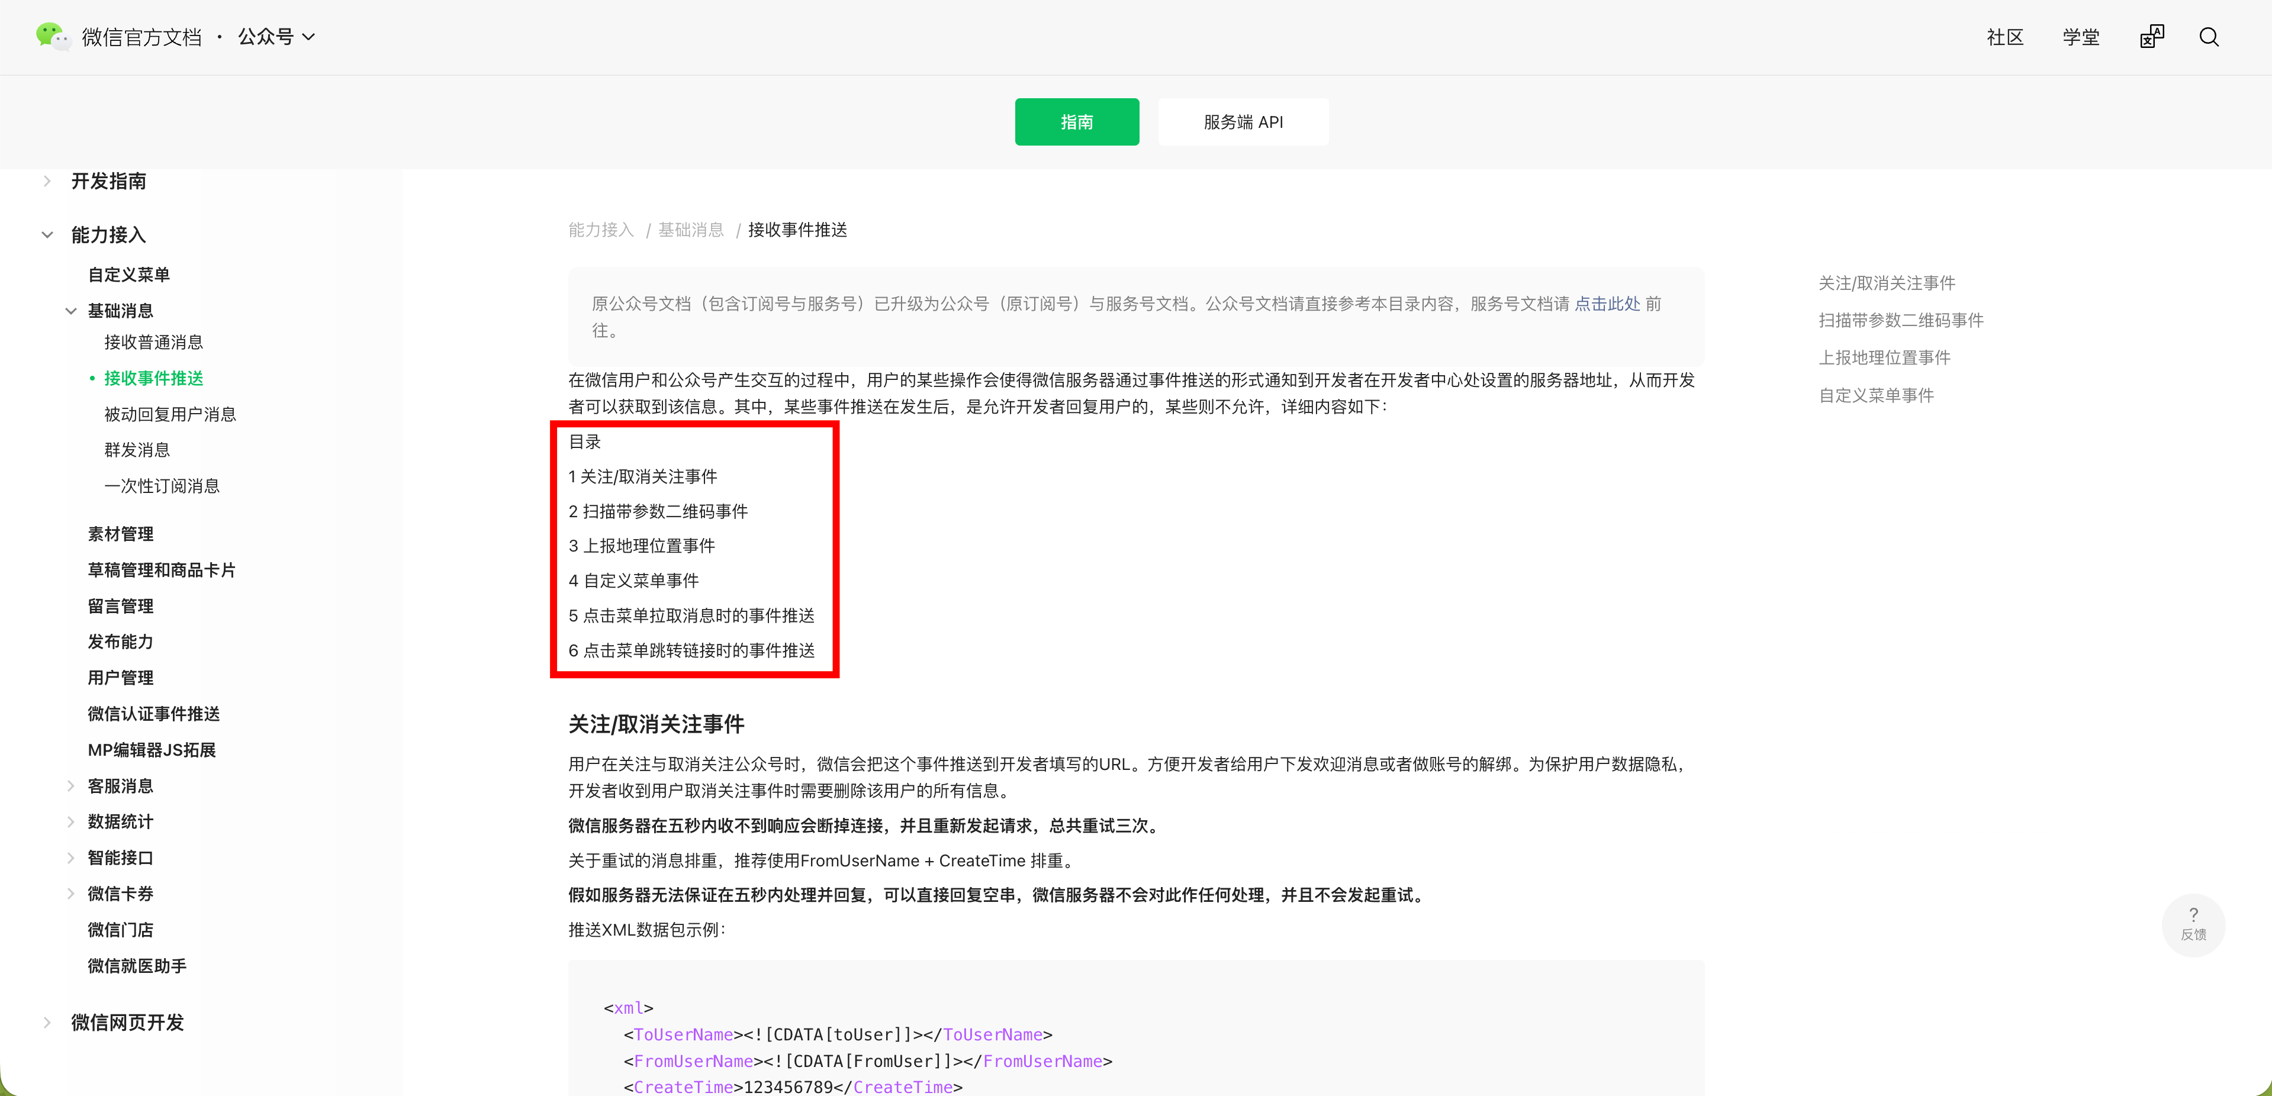The width and height of the screenshot is (2272, 1096).
Task: Open the 反馈 feedback question-mark button
Action: tap(2193, 922)
